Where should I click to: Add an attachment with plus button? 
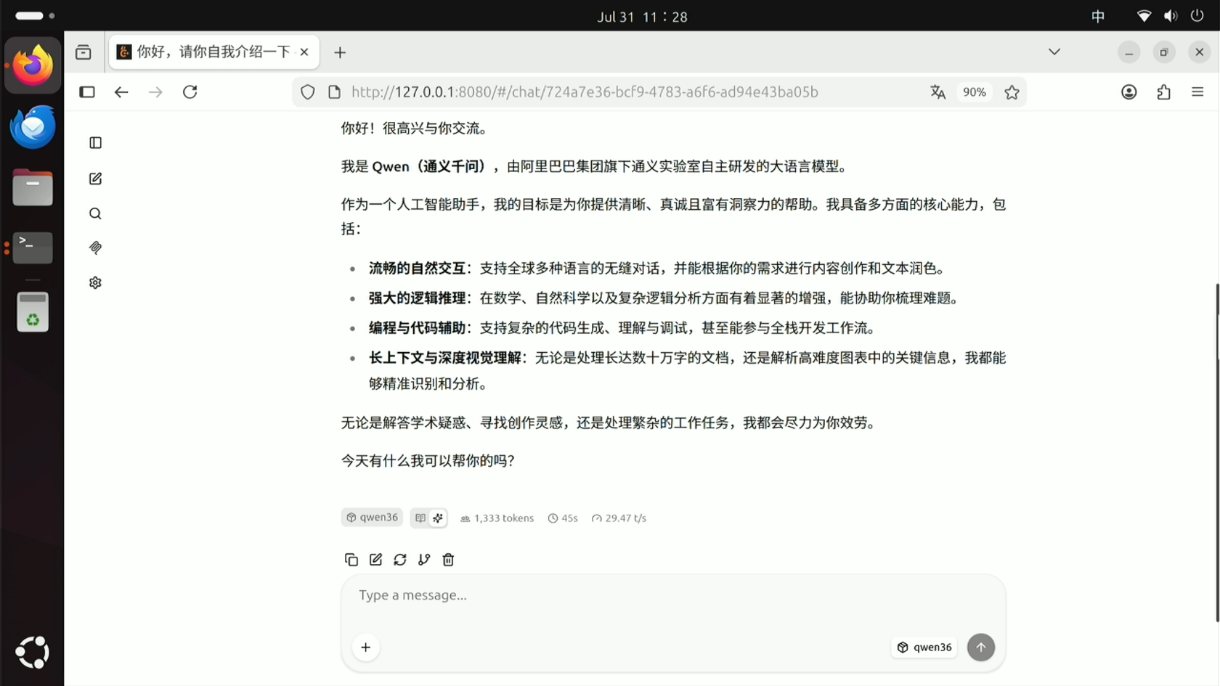(x=366, y=648)
